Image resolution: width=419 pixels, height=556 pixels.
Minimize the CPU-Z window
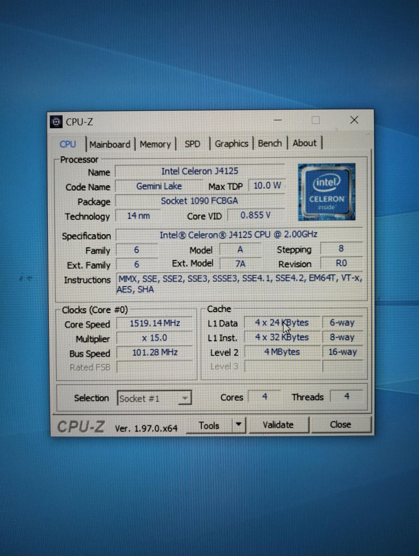pyautogui.click(x=278, y=120)
